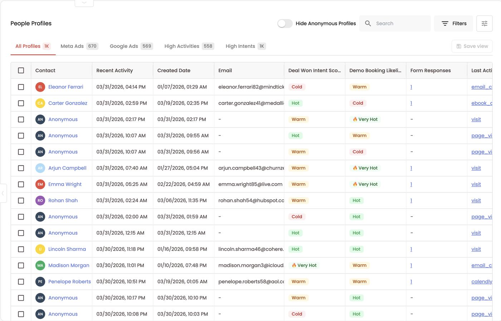Open the Filters button
This screenshot has height=321, width=501.
pyautogui.click(x=454, y=24)
